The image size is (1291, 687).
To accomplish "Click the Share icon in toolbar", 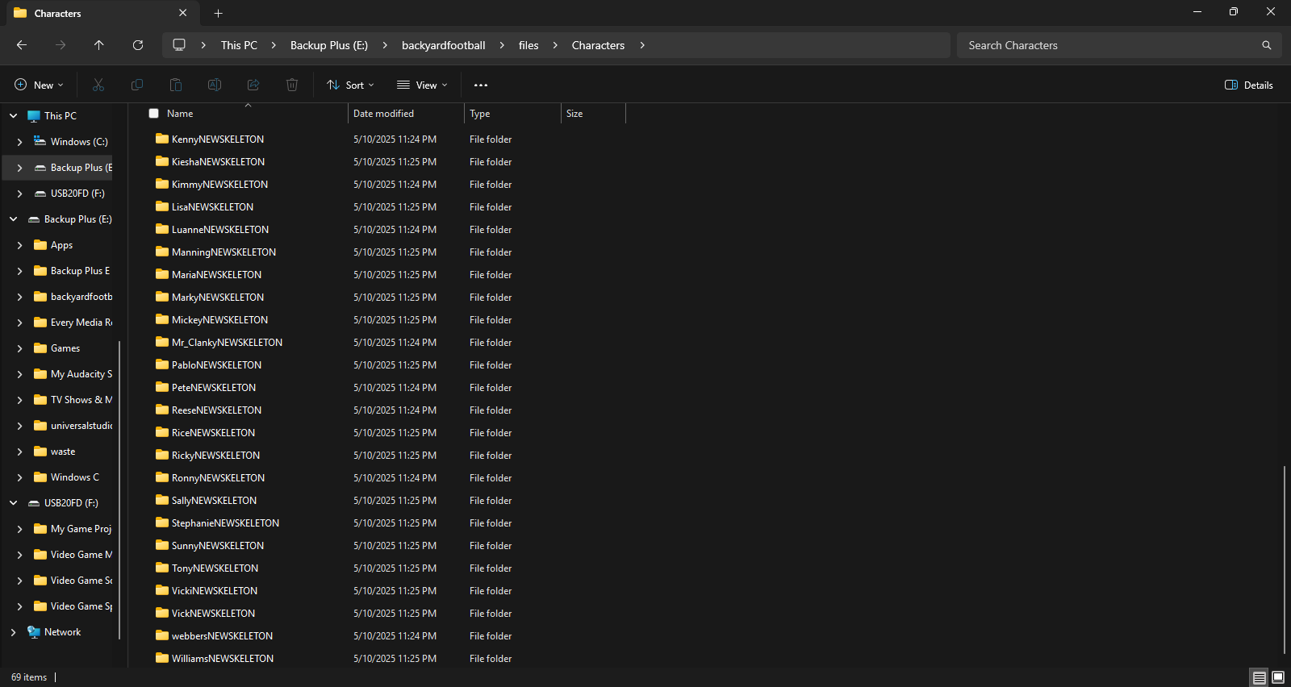I will point(253,85).
